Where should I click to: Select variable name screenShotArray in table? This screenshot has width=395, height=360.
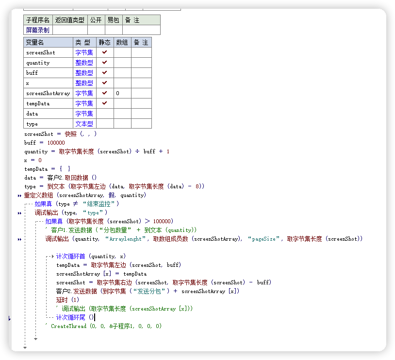coord(48,93)
